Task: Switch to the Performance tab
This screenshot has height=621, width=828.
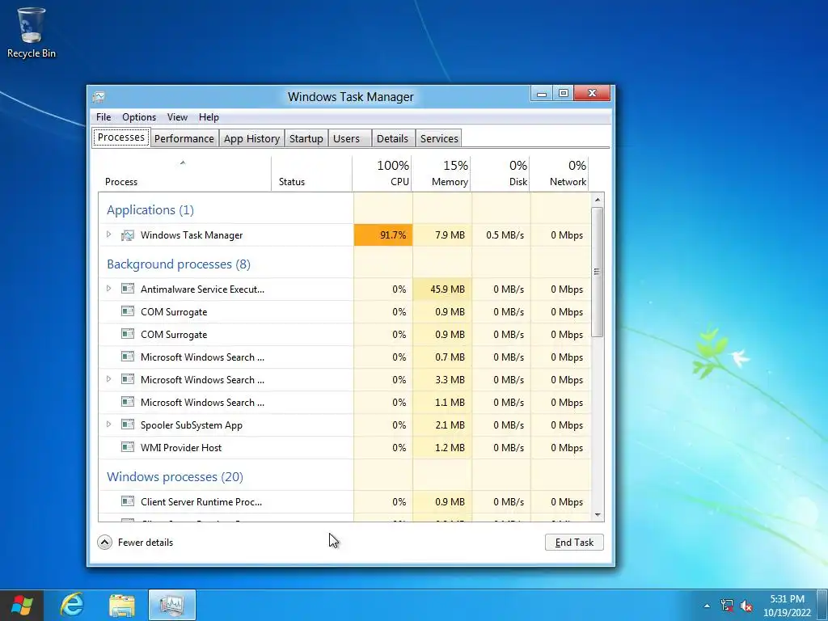Action: click(x=184, y=138)
